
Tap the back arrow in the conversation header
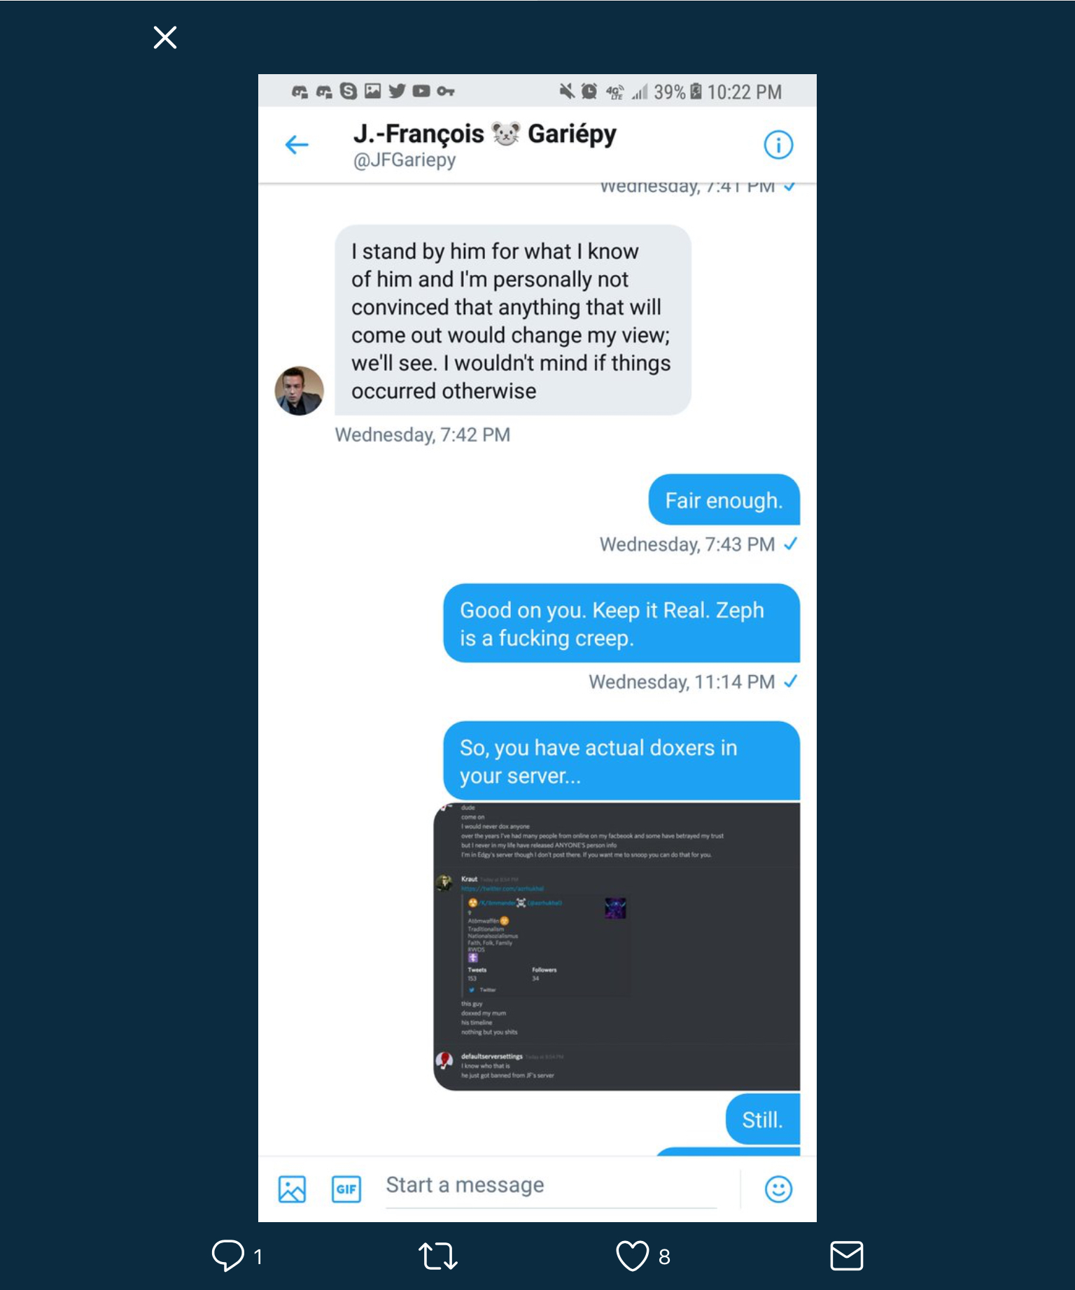pos(297,145)
